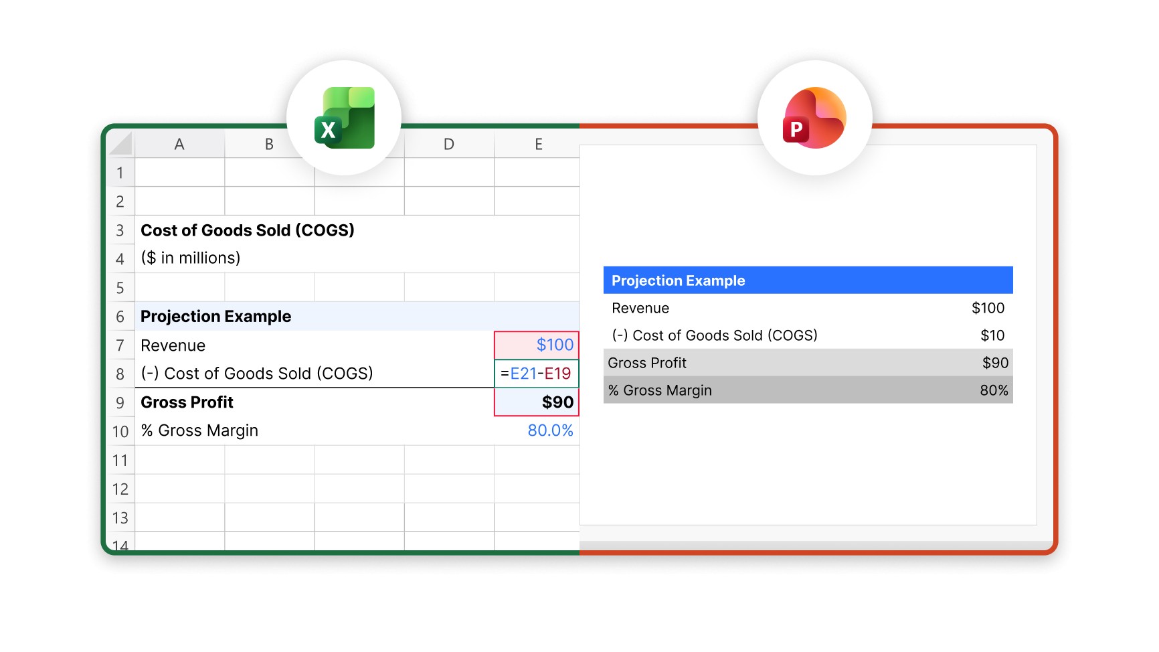Select the bold '$90' cell in Excel

click(537, 402)
